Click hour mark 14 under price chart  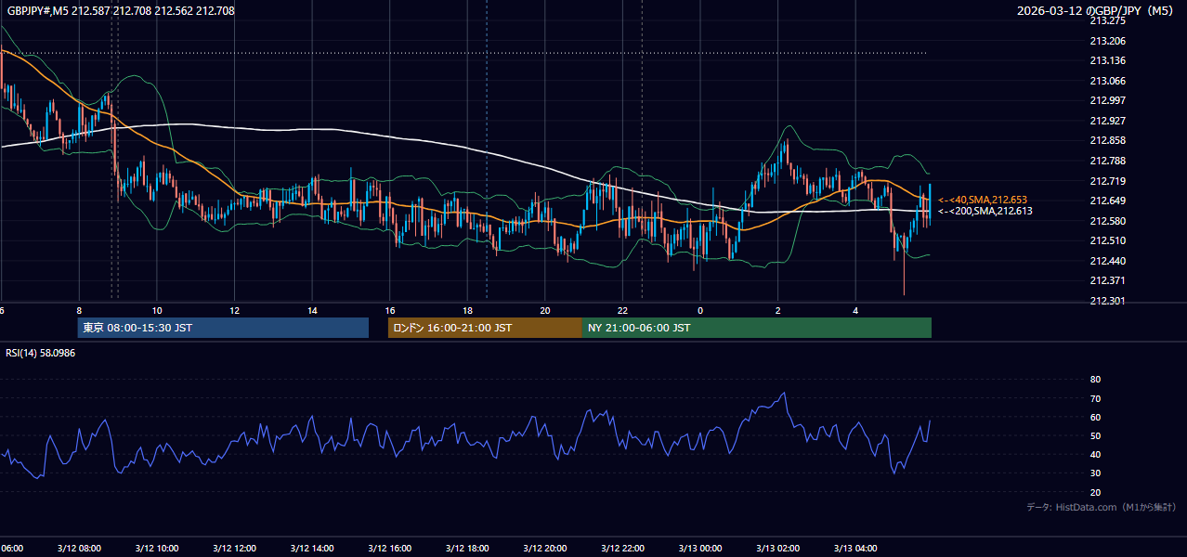point(312,310)
